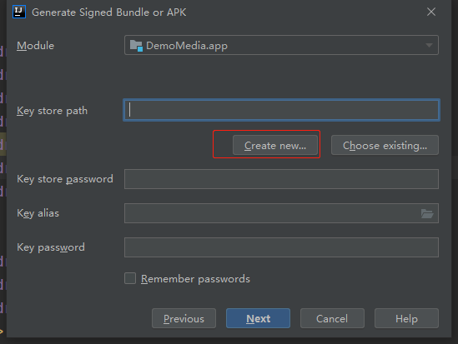Image resolution: width=458 pixels, height=344 pixels.
Task: Focus the Key store password field
Action: click(281, 179)
